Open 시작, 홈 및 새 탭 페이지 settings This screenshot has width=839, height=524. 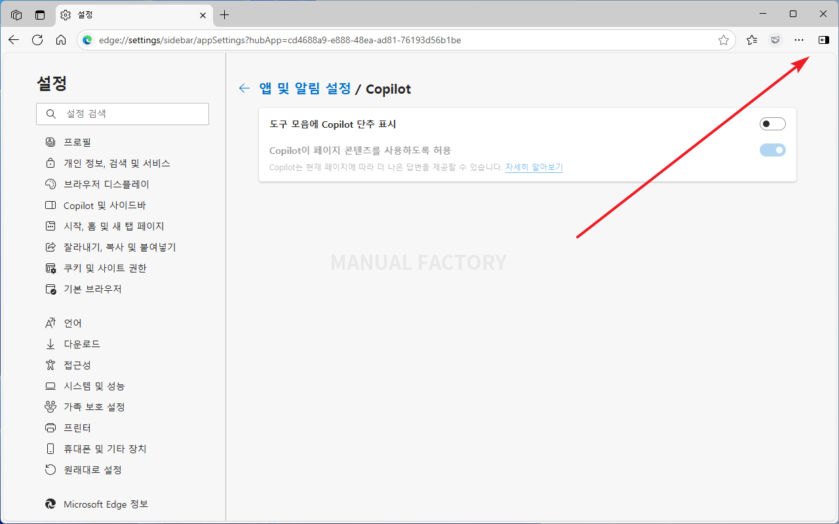coord(114,226)
